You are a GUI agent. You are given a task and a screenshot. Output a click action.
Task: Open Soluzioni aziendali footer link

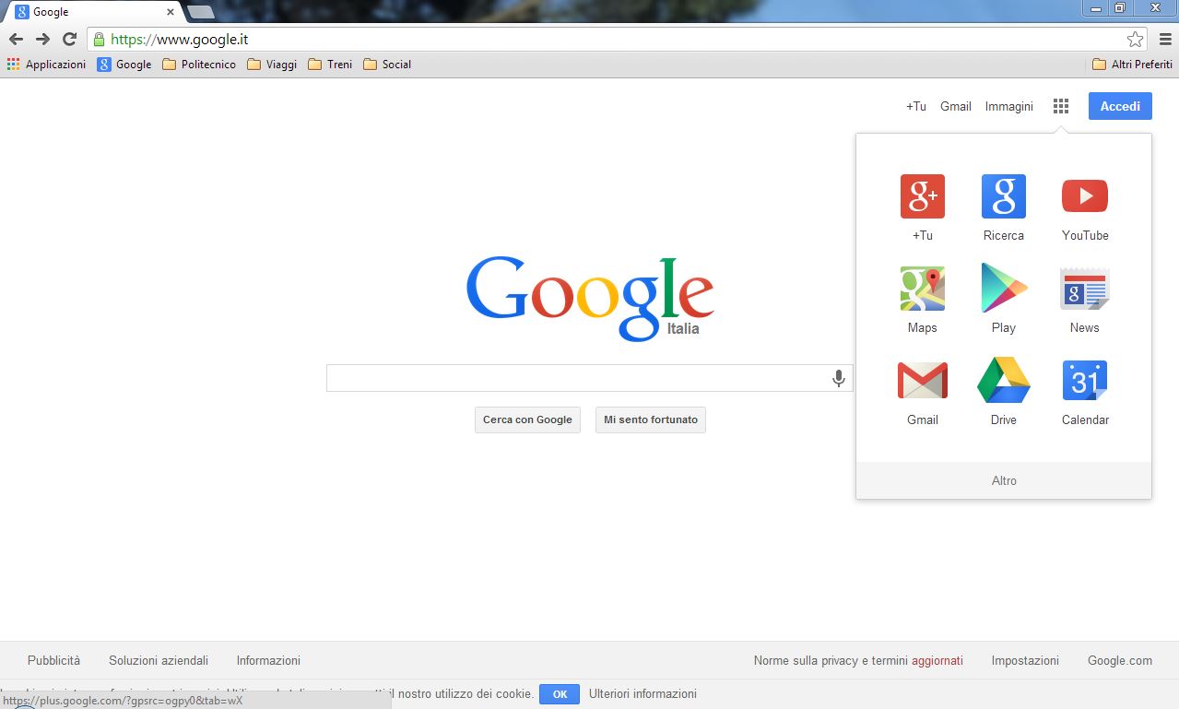point(159,660)
